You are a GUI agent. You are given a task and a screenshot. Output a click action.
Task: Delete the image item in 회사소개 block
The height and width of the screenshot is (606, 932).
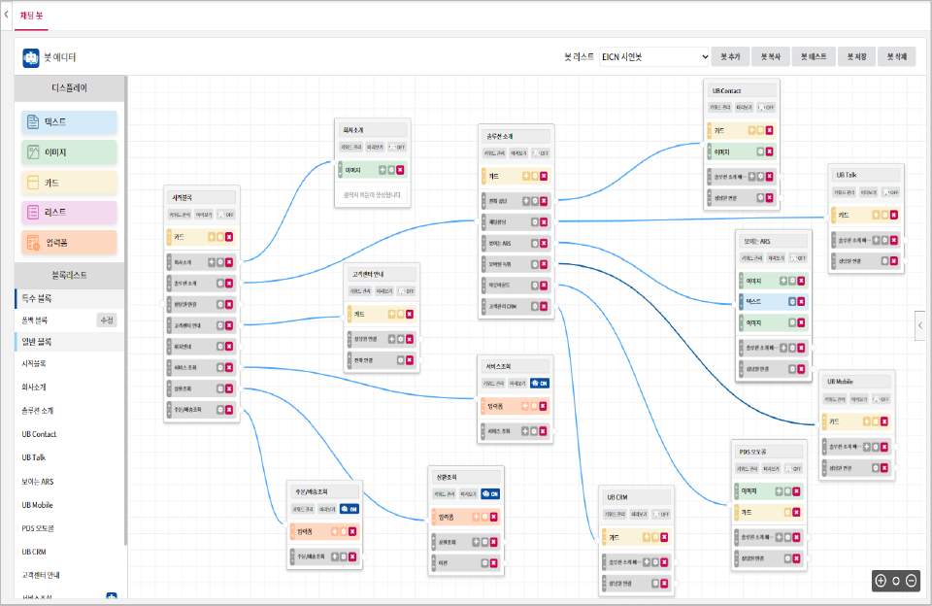400,170
